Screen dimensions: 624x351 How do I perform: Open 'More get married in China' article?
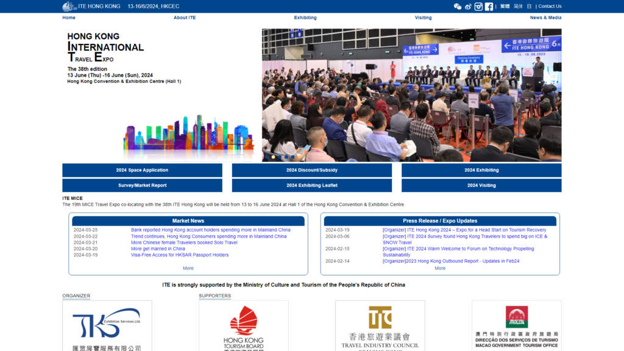[x=158, y=249]
